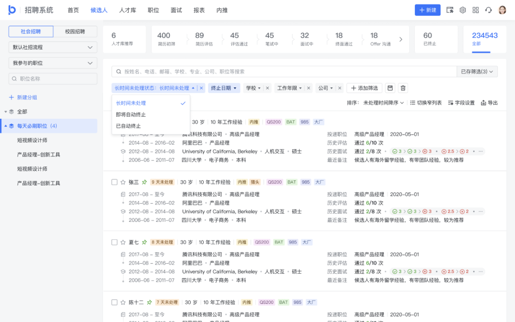Click the save filter disk icon
The image size is (515, 322).
[390, 88]
